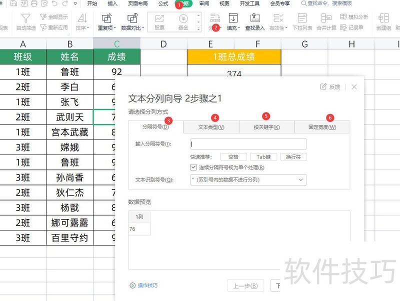The height and width of the screenshot is (301, 400).
Task: Click the 模拟分析 what-if analysis icon
Action: [x=343, y=17]
